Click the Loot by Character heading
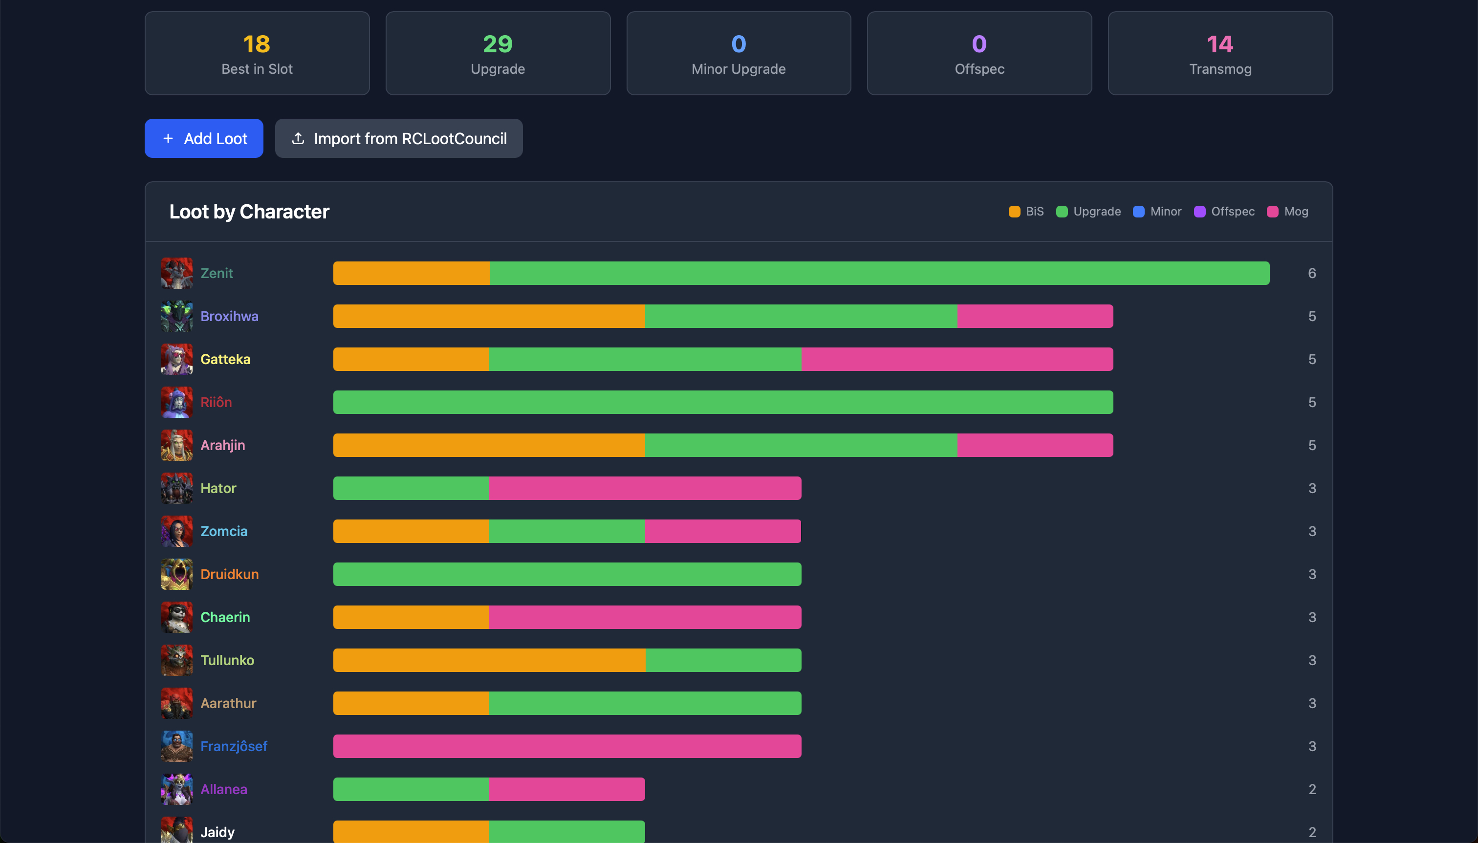 [x=249, y=211]
